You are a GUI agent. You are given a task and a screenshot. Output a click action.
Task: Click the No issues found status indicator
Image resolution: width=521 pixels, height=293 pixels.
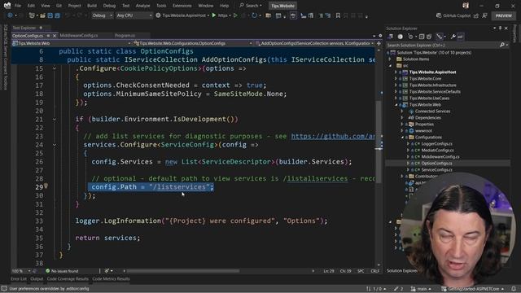(62, 271)
